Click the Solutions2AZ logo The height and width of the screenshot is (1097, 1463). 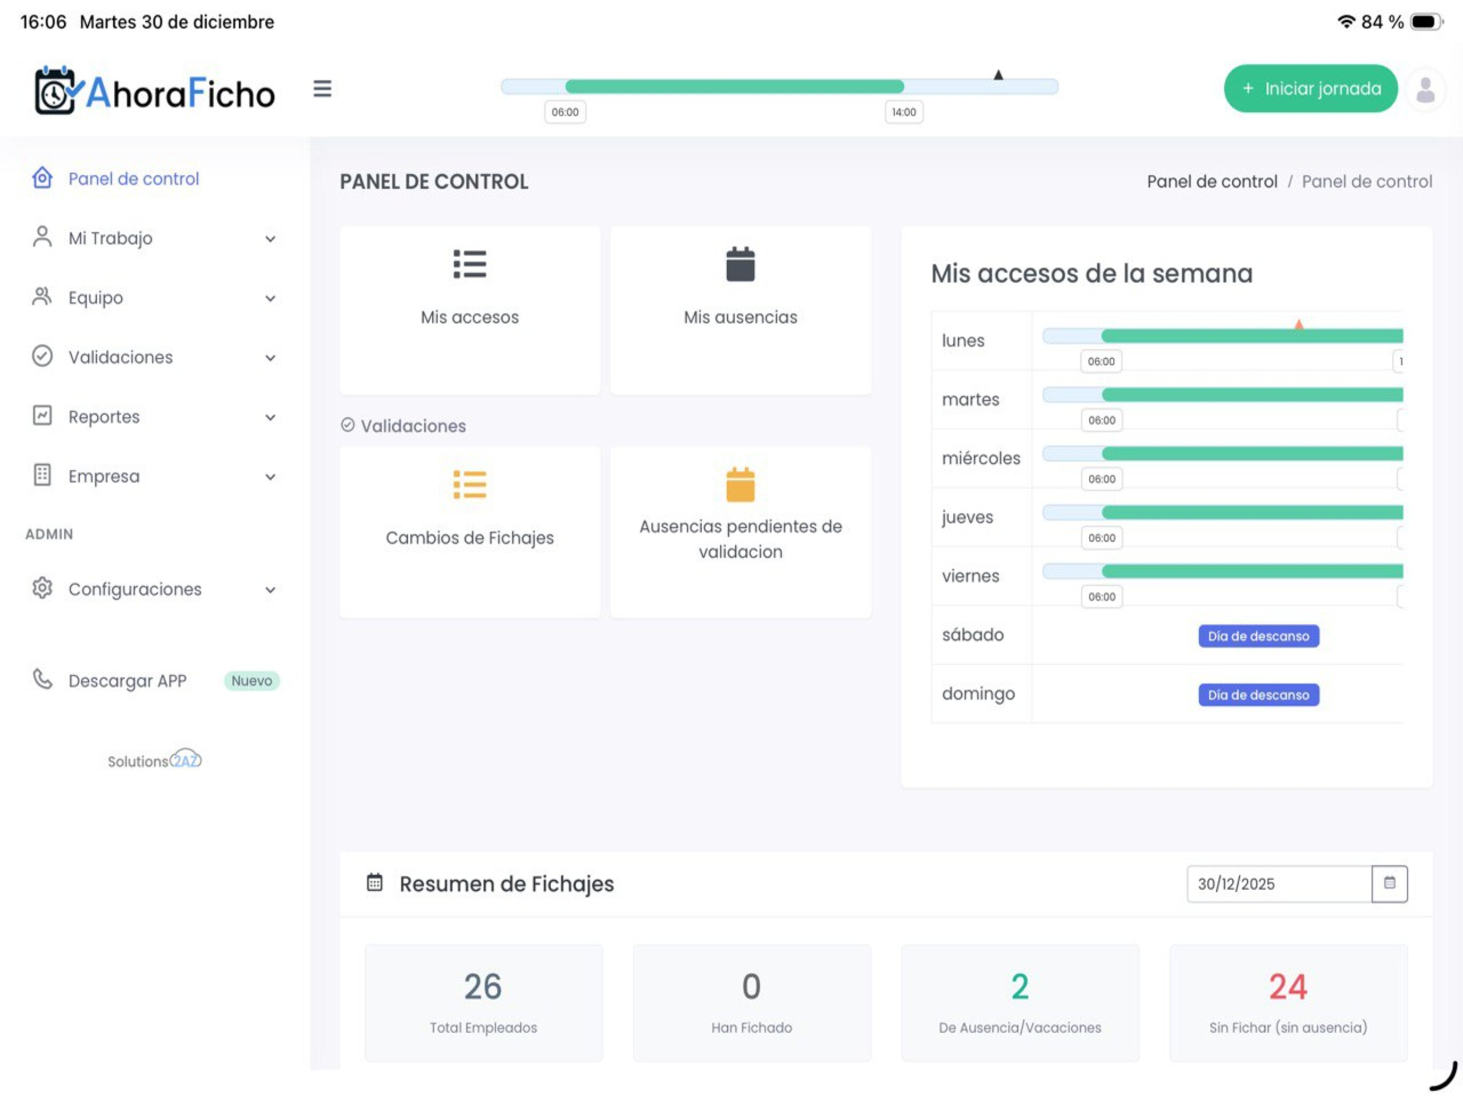click(x=155, y=759)
